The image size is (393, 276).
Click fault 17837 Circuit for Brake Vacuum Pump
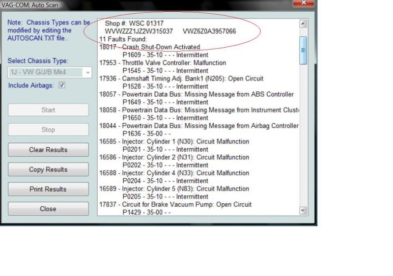175,205
